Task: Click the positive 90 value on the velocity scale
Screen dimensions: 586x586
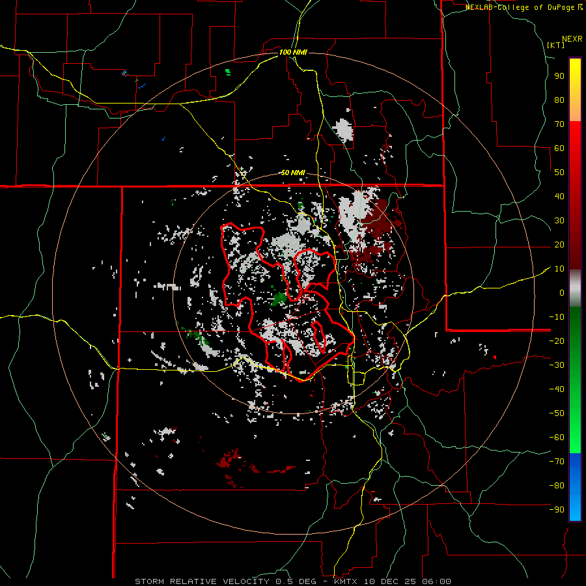Action: 559,76
